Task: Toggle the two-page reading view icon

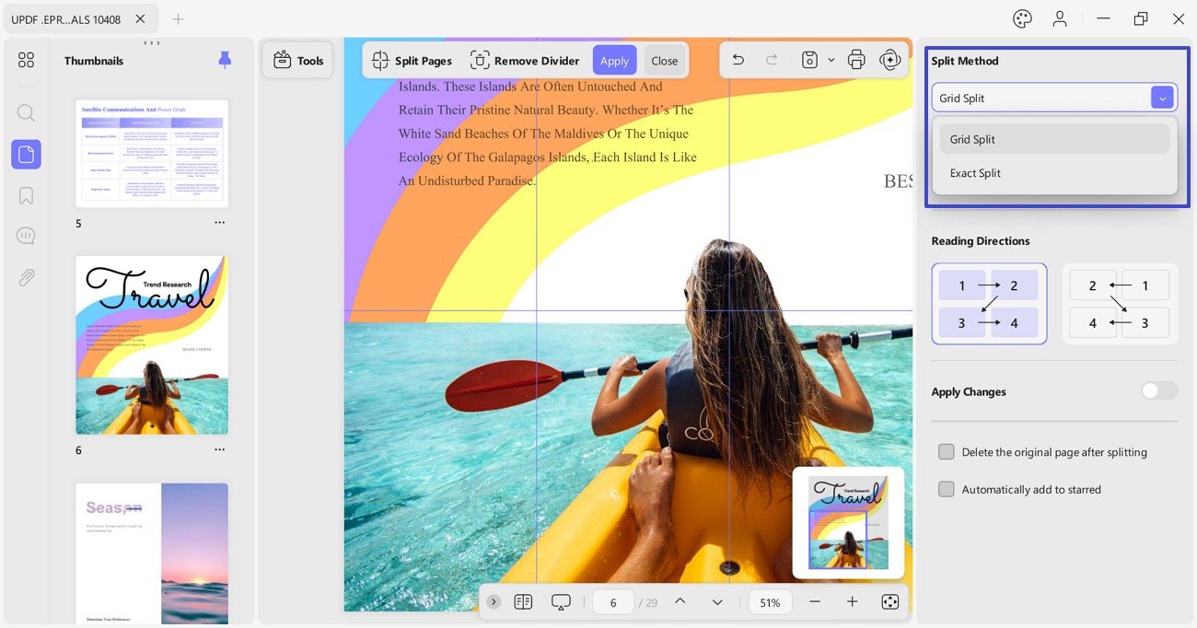Action: 523,601
